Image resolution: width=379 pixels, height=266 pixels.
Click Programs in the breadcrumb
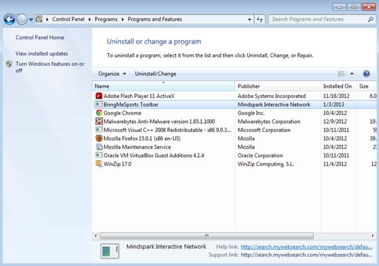click(x=106, y=19)
